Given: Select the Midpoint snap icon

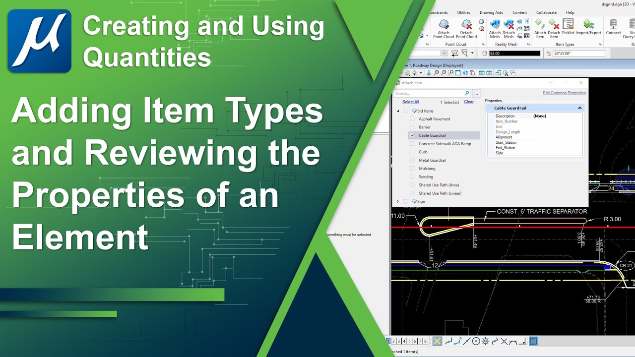Looking at the screenshot, I should point(466,341).
